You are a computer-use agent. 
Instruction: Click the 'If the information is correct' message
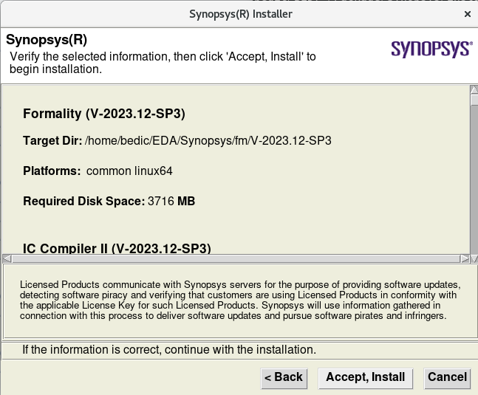[169, 349]
